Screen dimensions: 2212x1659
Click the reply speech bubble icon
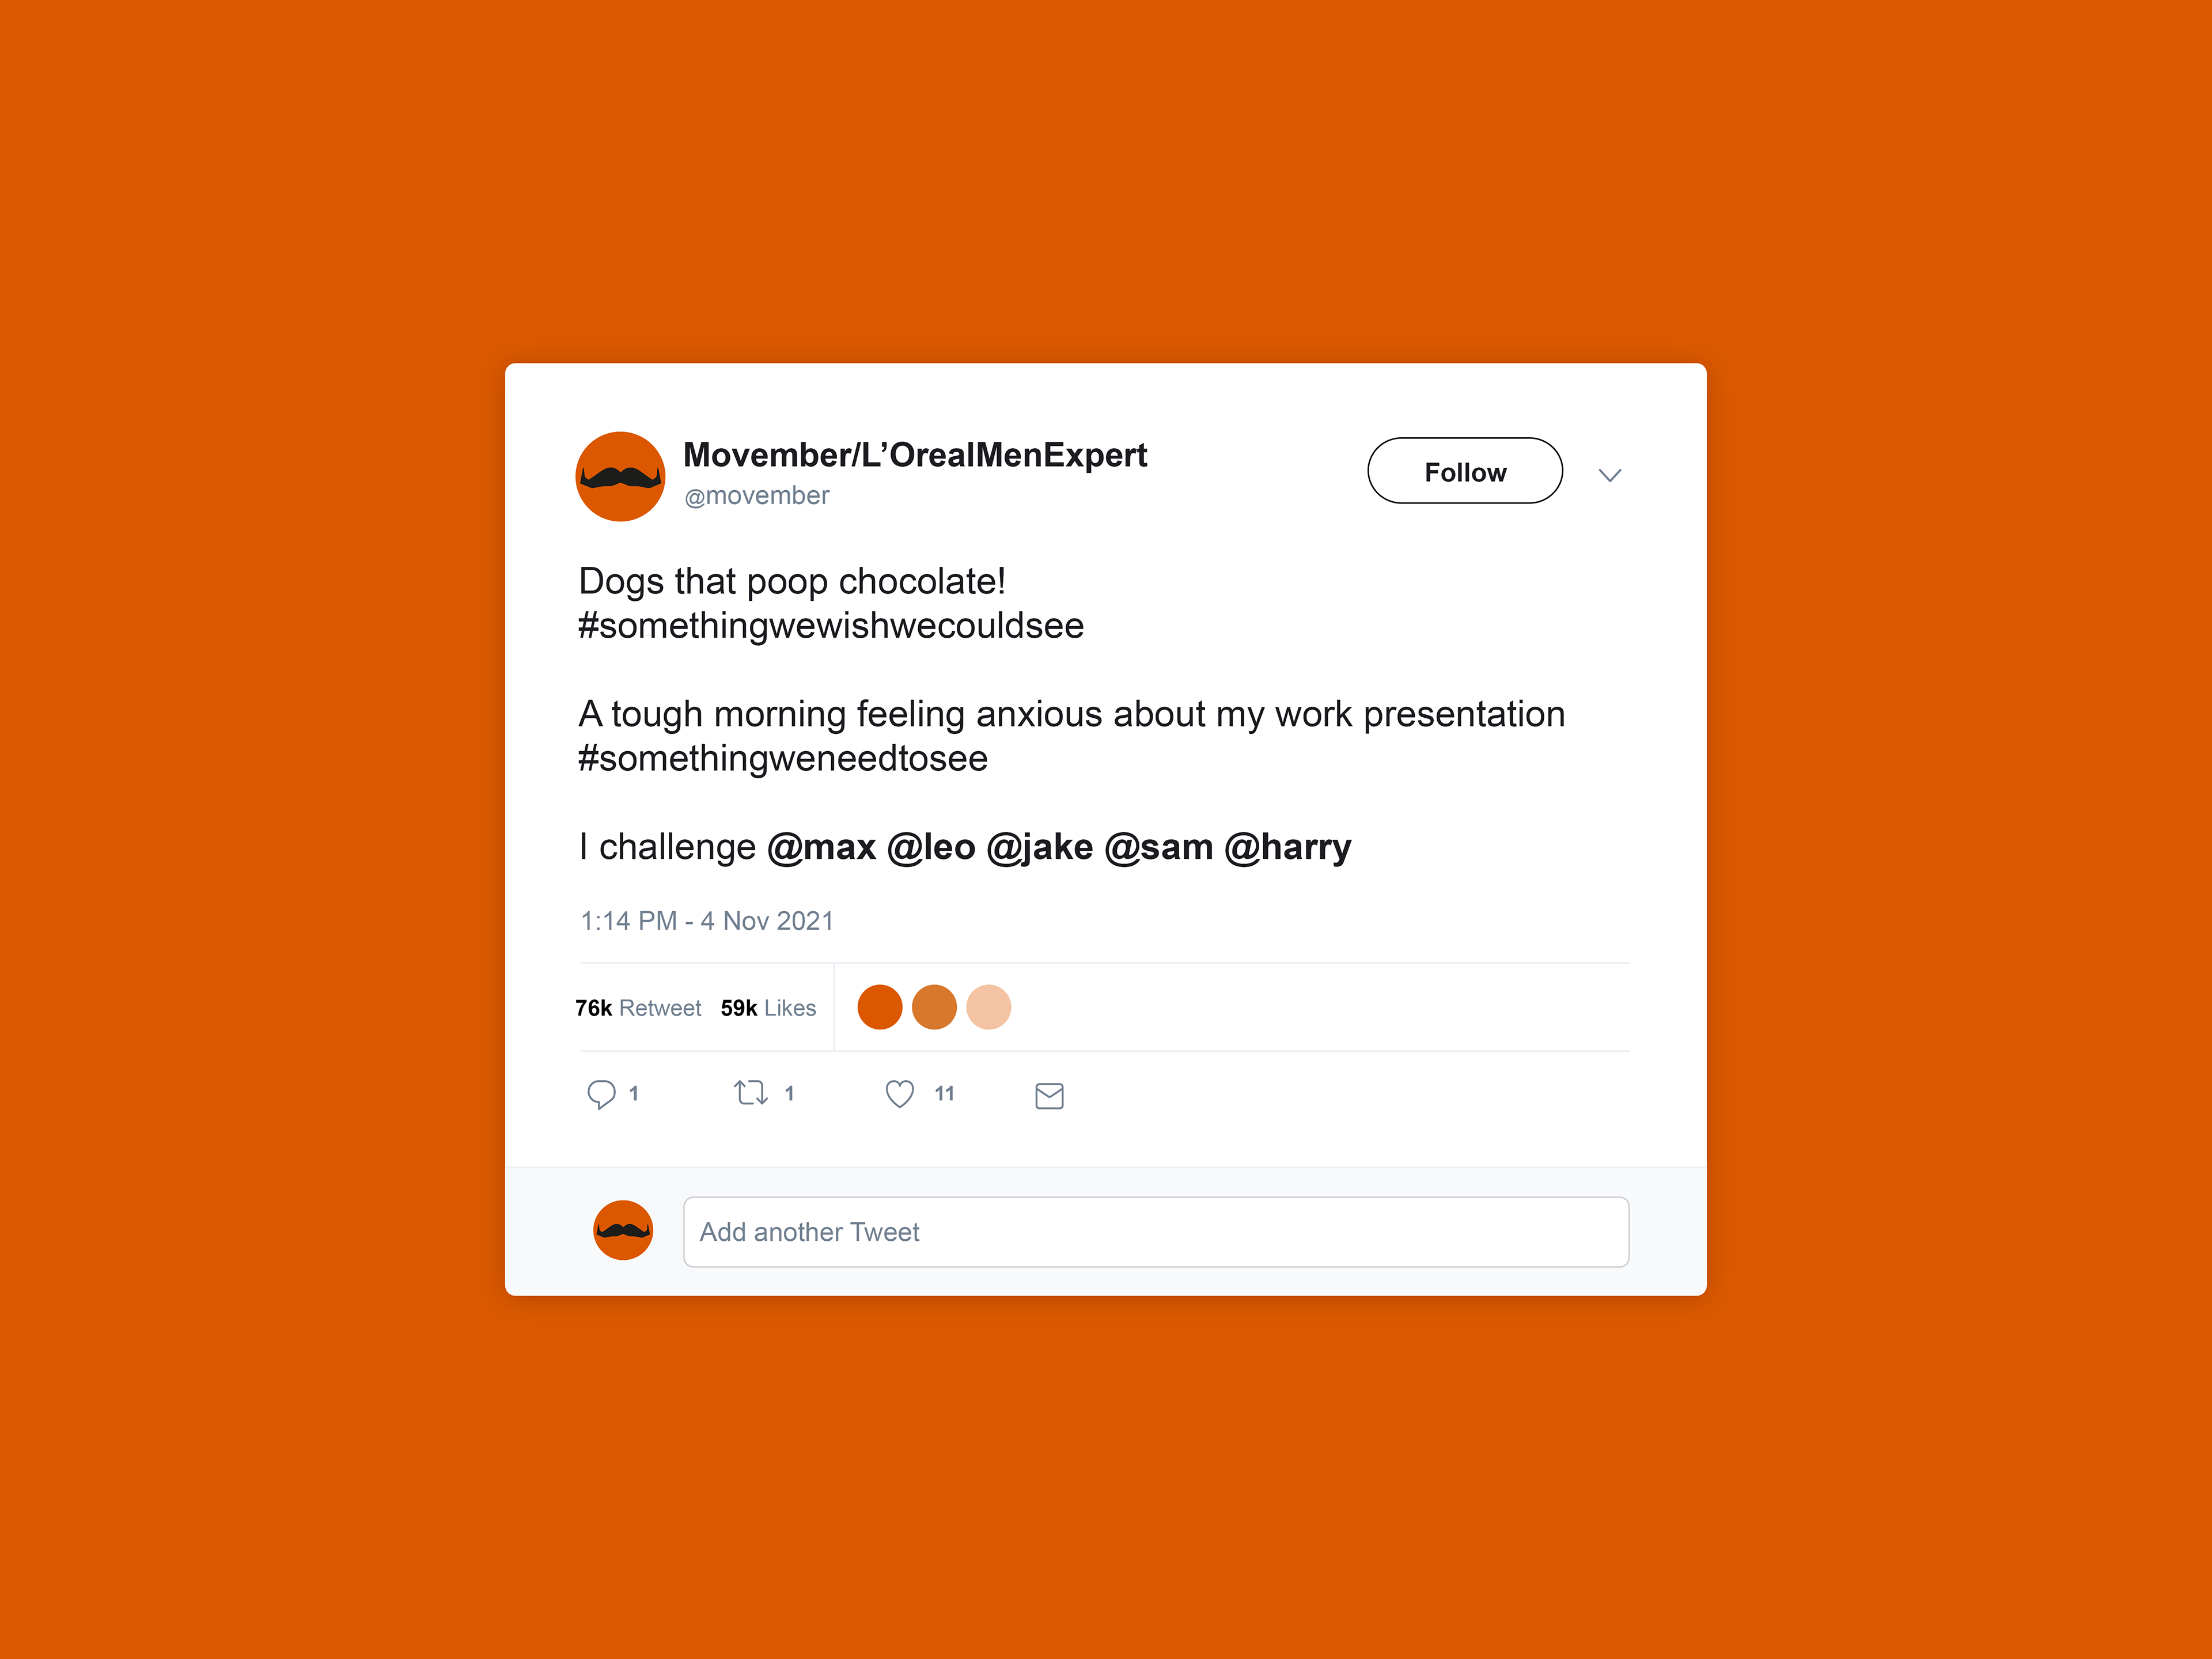(x=601, y=1094)
